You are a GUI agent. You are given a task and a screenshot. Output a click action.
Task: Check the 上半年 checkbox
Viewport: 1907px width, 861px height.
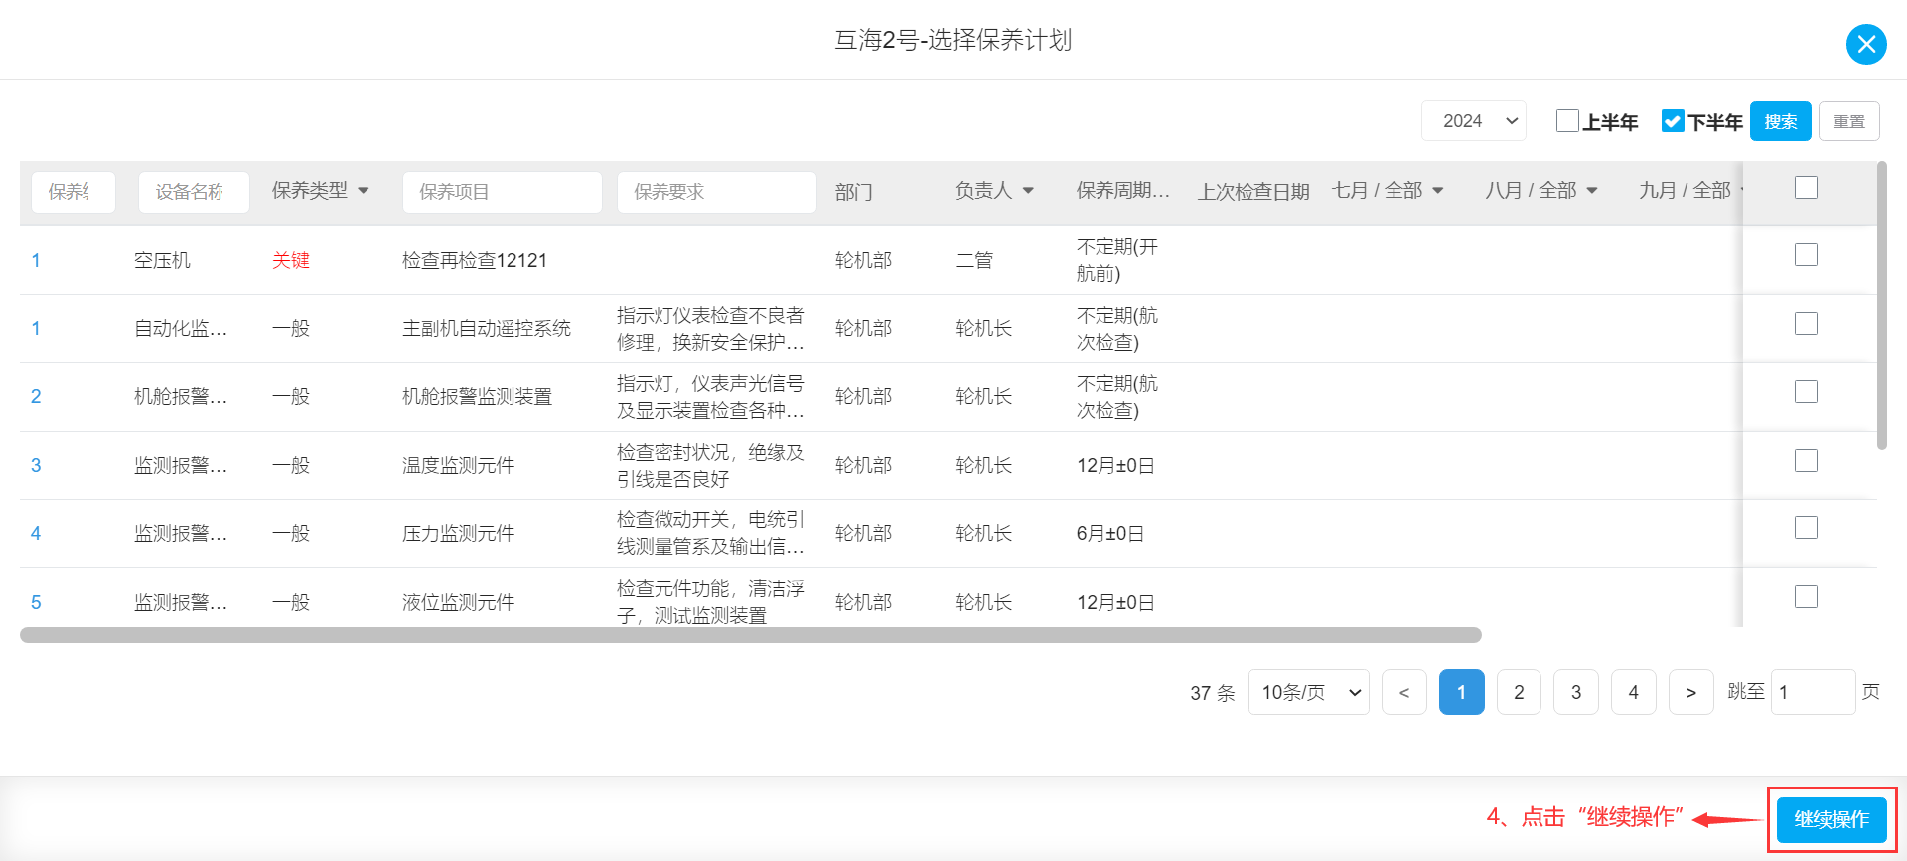click(1567, 121)
